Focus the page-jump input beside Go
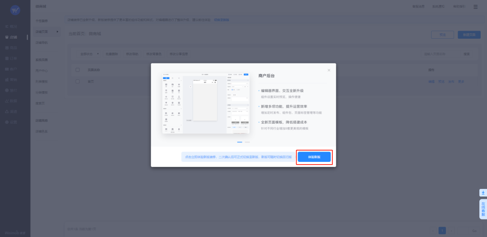487x237 pixels. coord(463,231)
